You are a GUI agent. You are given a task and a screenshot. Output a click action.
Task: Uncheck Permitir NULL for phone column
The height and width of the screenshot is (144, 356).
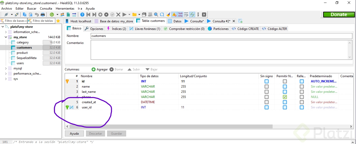tap(285, 97)
